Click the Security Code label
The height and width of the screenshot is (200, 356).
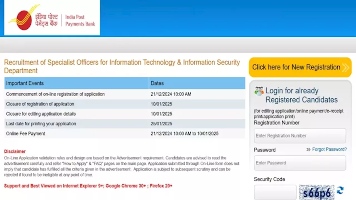click(269, 179)
